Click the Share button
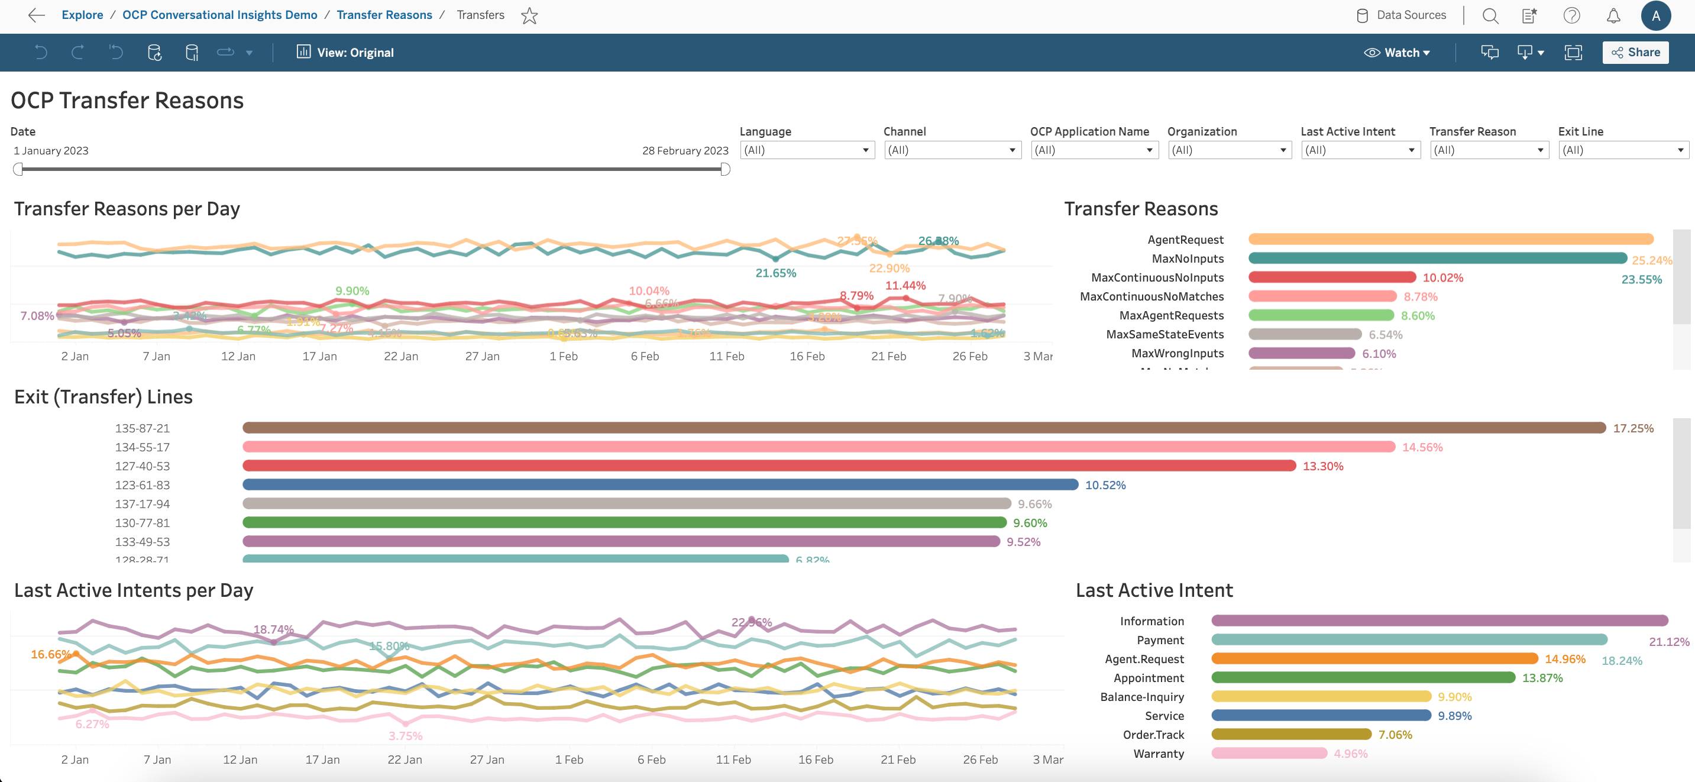Viewport: 1695px width, 782px height. pos(1635,53)
